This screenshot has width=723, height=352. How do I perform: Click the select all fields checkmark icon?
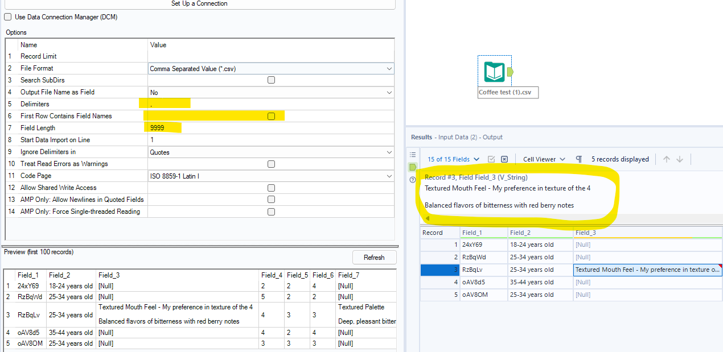pos(491,159)
